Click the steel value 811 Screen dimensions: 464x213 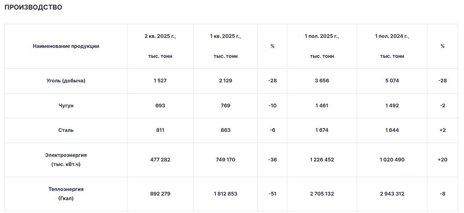pos(160,130)
